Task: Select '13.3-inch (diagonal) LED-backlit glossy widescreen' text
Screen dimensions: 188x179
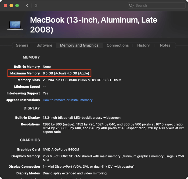Action: click(x=82, y=117)
